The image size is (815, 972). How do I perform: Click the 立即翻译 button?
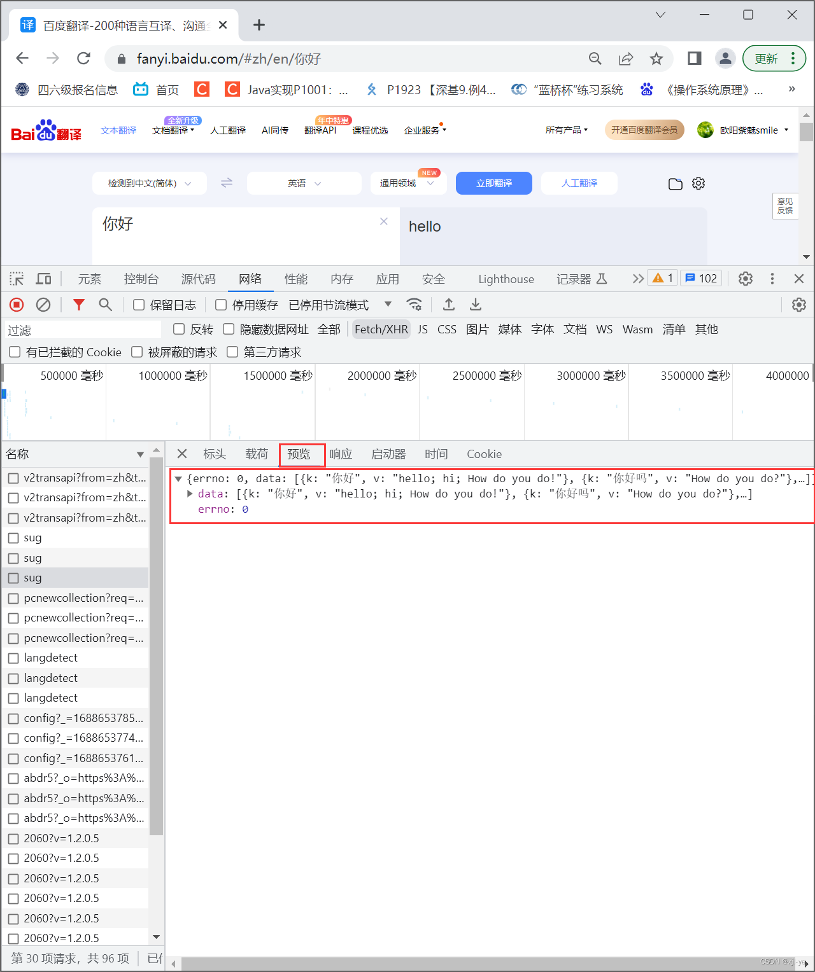click(x=494, y=183)
